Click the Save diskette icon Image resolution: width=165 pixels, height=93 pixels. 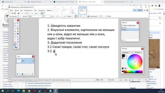[15, 13]
